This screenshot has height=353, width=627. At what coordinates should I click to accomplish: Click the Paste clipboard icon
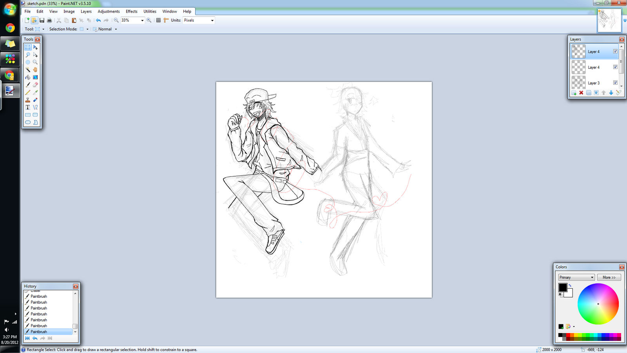[x=74, y=20]
